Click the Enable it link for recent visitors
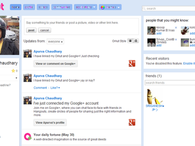 [189, 64]
